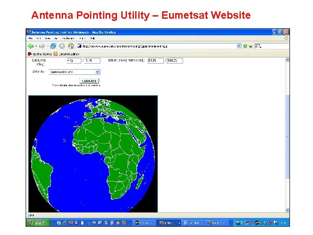Open the View menu
313x235 pixels.
coord(48,38)
